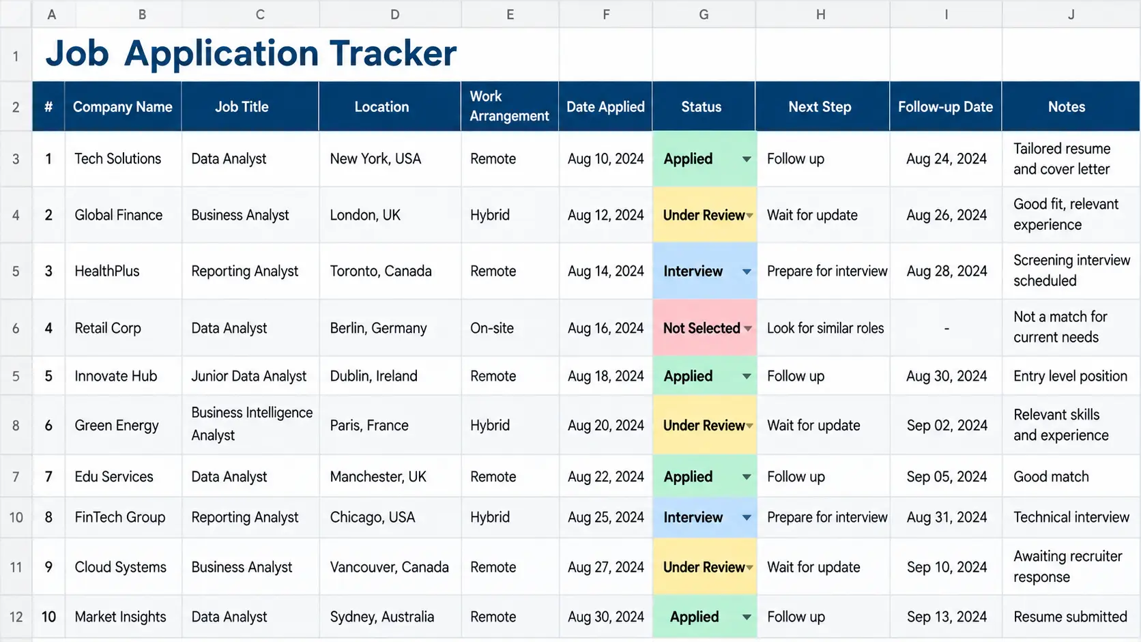Click the Notes header cell
The image size is (1141, 642).
1071,106
